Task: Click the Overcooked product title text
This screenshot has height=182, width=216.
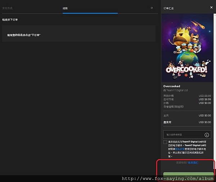Action: pyautogui.click(x=172, y=86)
